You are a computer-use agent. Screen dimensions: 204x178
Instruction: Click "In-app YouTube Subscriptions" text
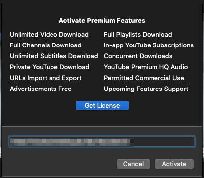149,45
